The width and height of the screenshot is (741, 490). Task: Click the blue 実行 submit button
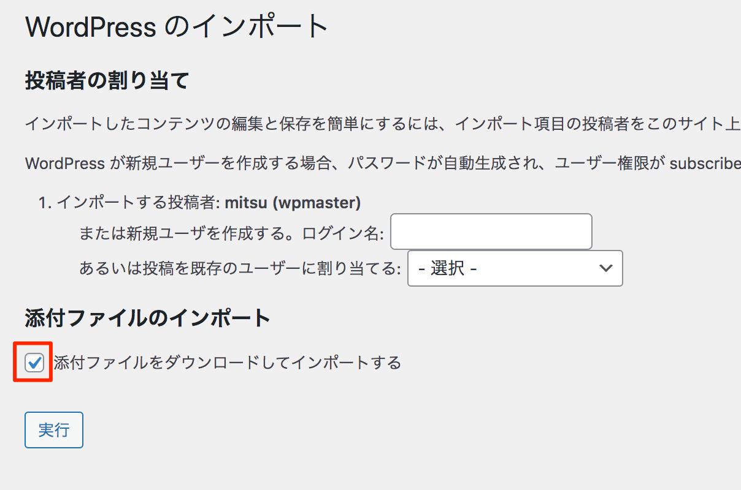tap(53, 429)
